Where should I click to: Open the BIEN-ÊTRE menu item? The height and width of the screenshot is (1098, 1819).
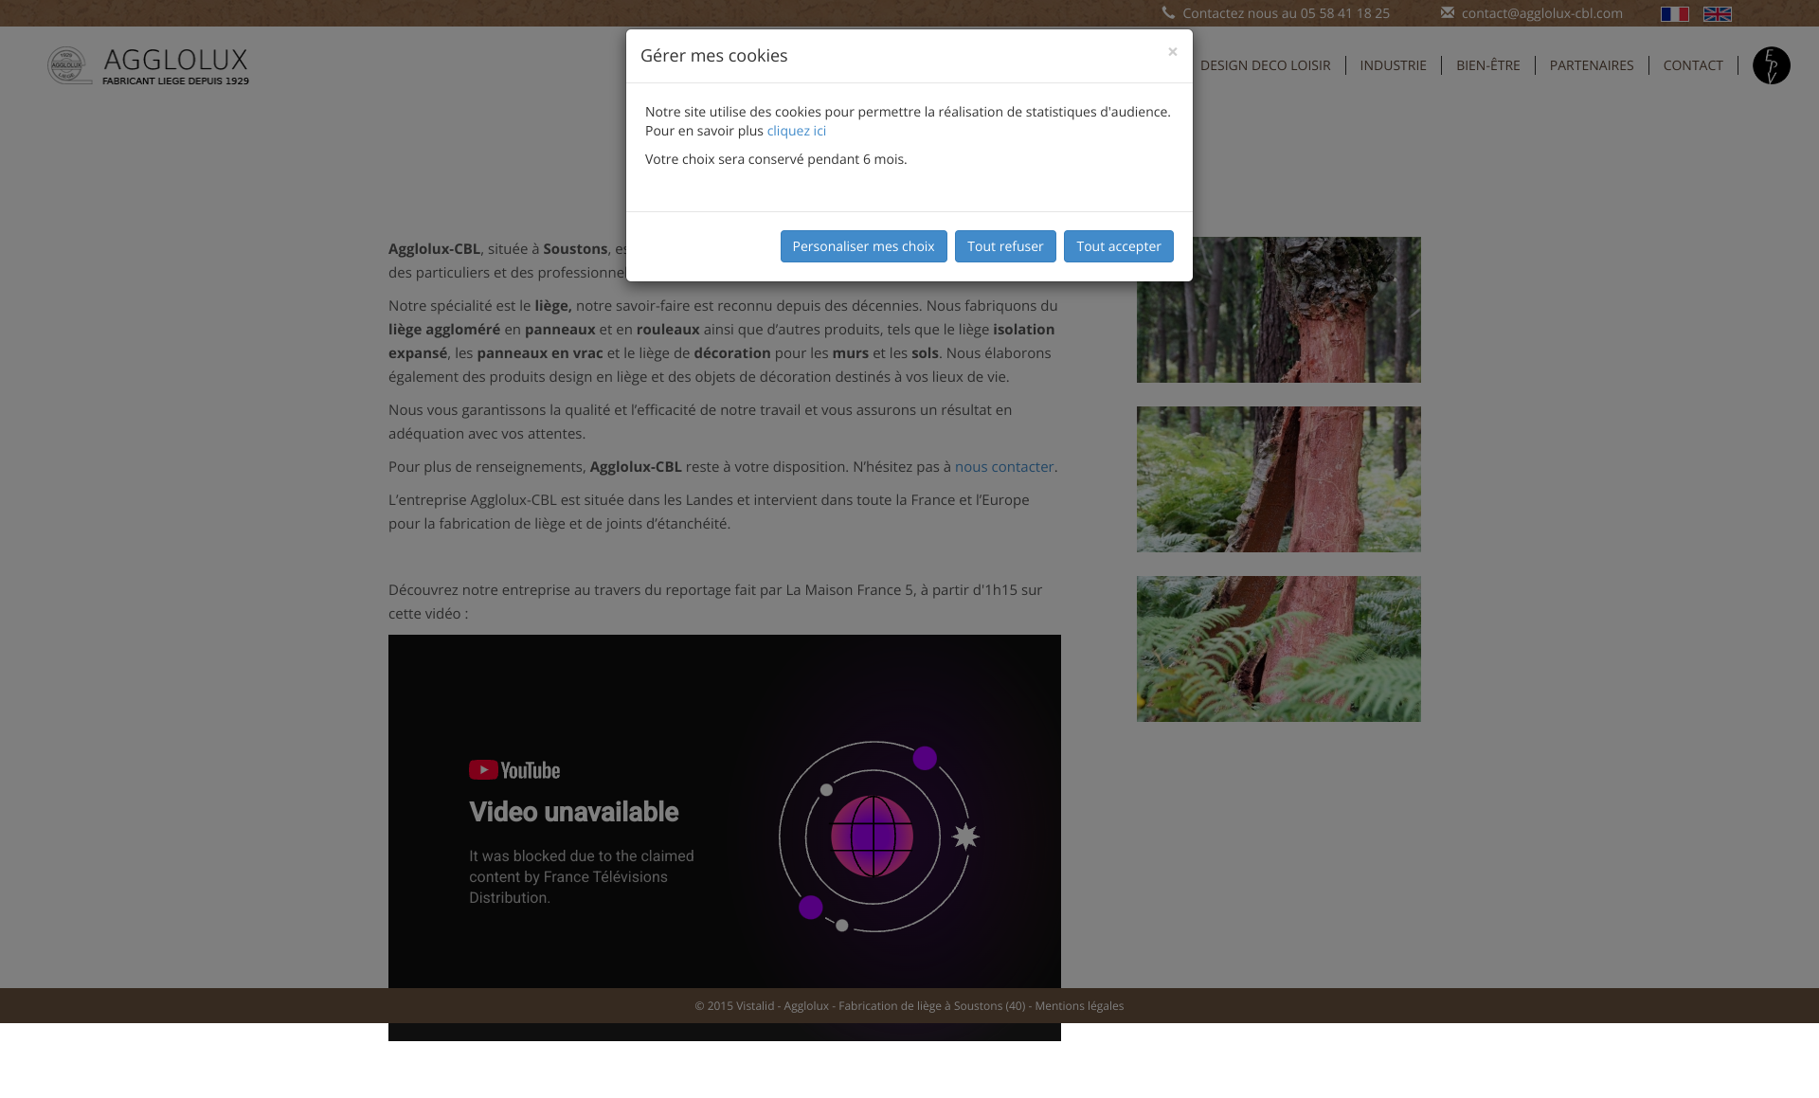coord(1487,65)
